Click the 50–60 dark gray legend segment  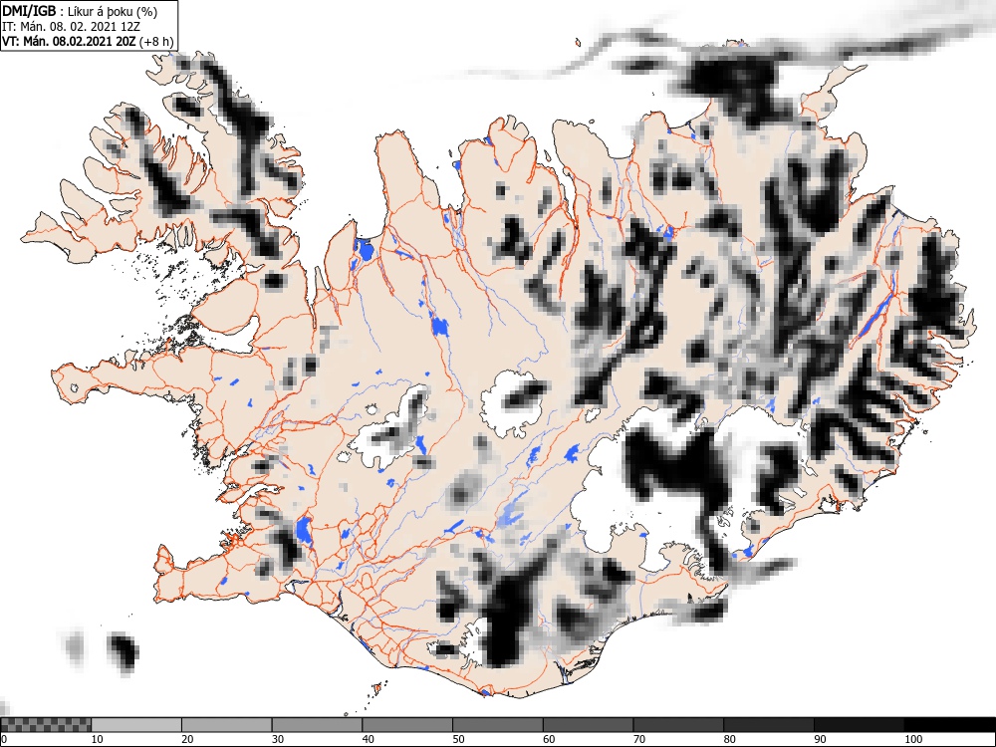497,725
